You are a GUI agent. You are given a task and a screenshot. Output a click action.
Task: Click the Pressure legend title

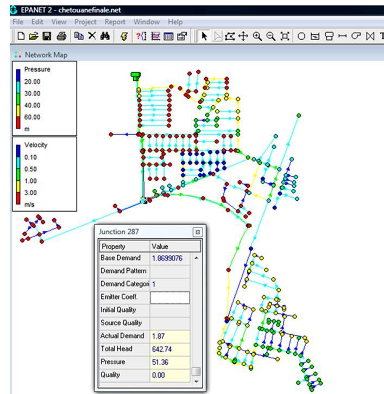(x=37, y=69)
